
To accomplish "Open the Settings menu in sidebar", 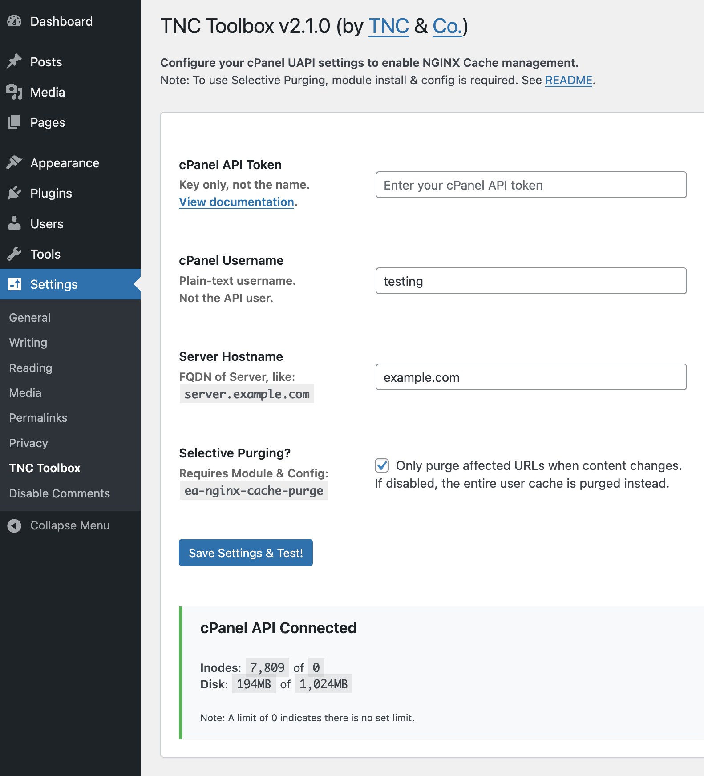I will click(54, 284).
